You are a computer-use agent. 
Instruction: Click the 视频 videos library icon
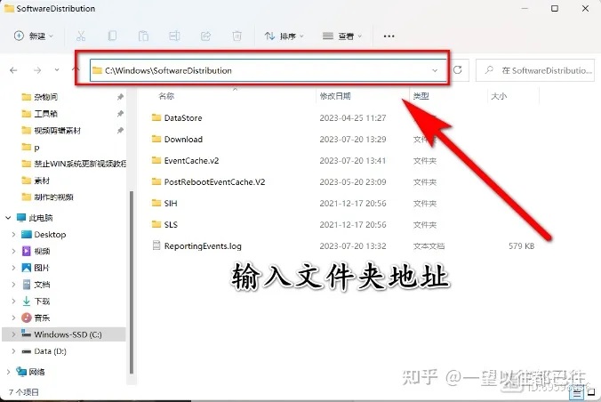(x=26, y=251)
